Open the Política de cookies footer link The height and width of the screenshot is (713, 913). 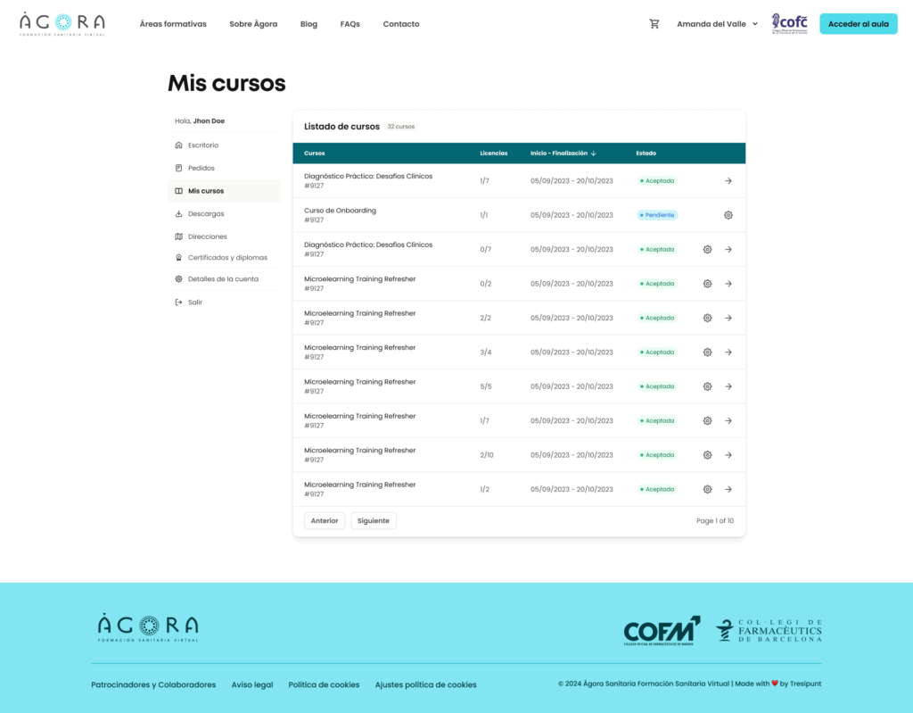(x=324, y=684)
